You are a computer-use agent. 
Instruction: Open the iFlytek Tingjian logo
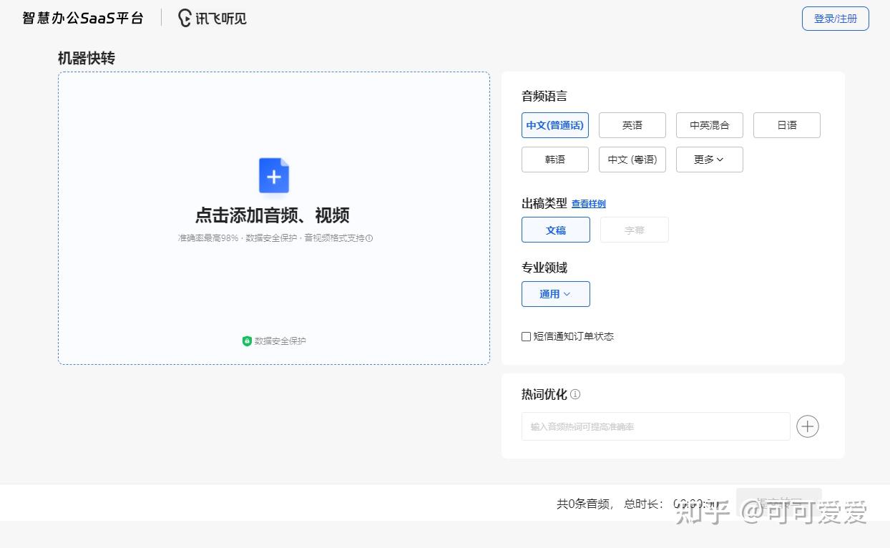click(x=212, y=18)
